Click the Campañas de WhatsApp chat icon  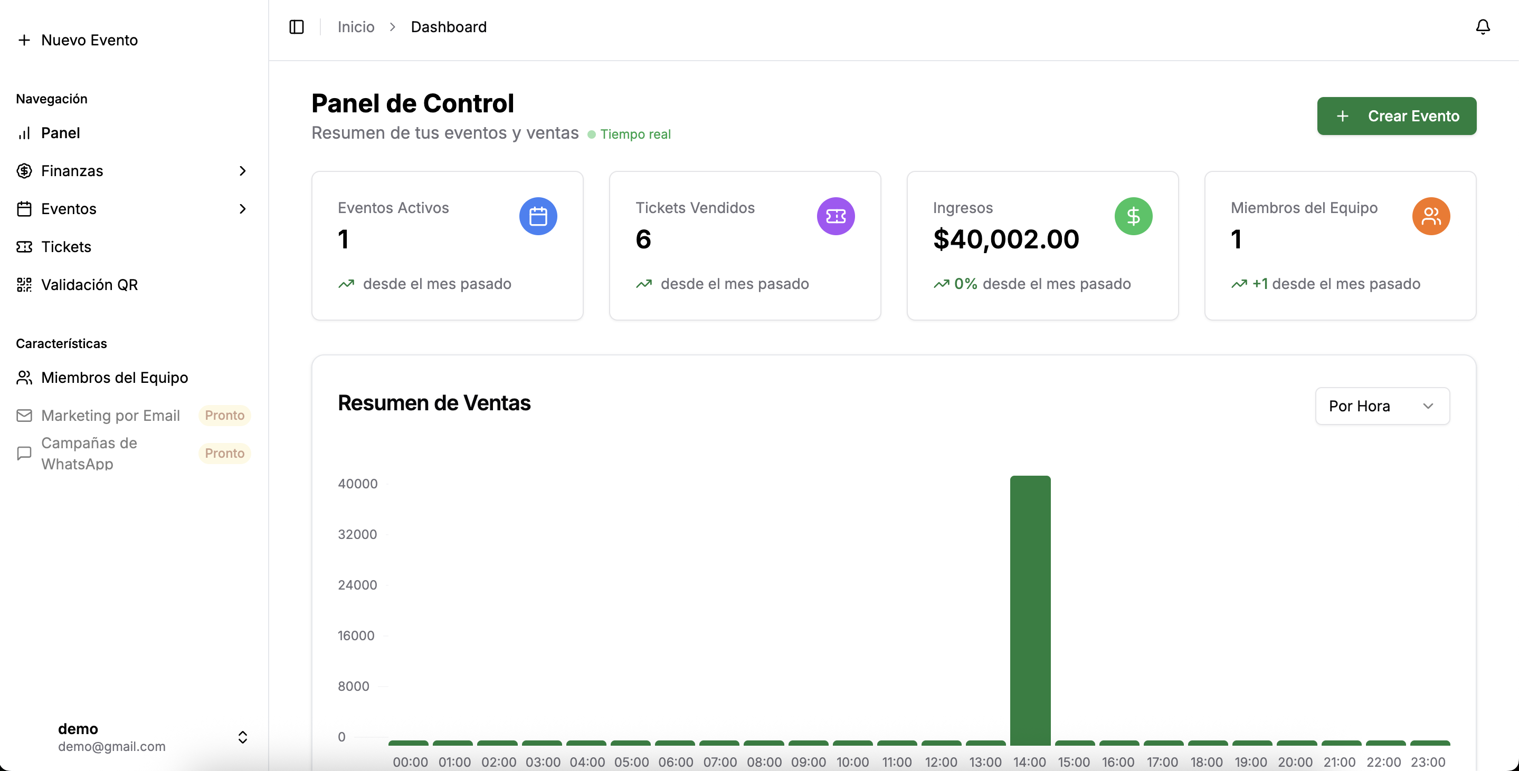click(24, 454)
